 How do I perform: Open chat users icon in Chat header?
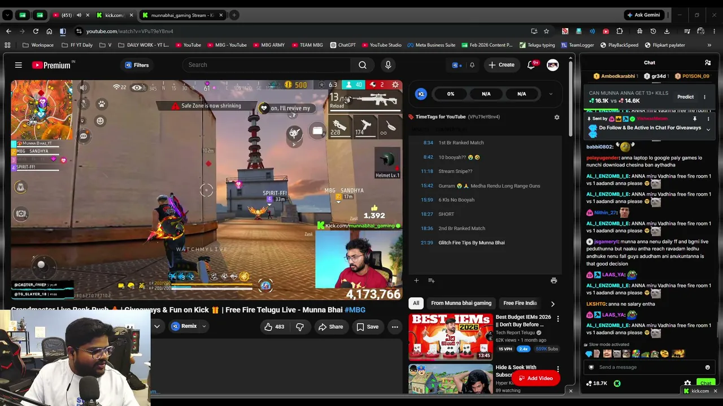pos(708,63)
